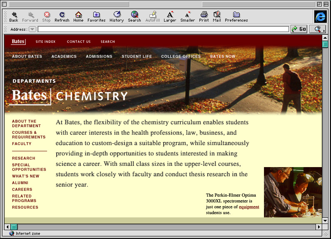Open WHAT'S NEW sidebar link
Viewport: 331px width, 239px height.
[x=25, y=176]
